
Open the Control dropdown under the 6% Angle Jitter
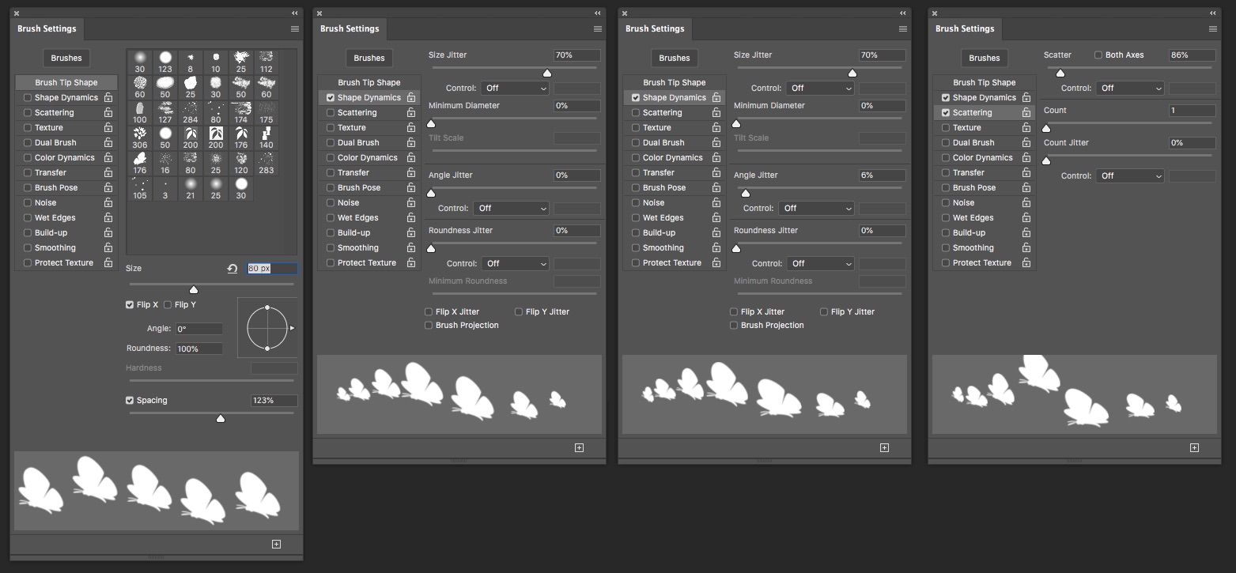coord(818,209)
